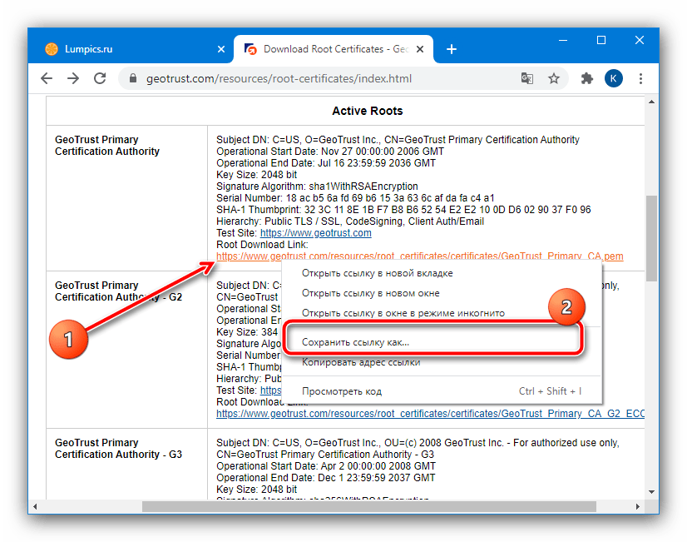Image resolution: width=687 pixels, height=542 pixels.
Task: Open Chrome's three-dot menu
Action: 640,79
